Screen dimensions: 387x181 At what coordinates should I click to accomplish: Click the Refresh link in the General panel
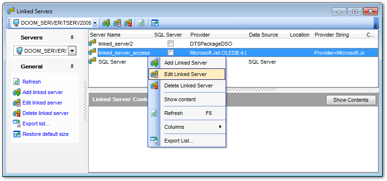coord(31,82)
